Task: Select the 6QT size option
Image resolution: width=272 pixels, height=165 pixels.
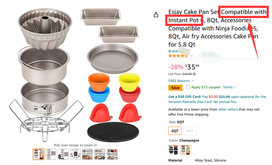Action: [175, 130]
